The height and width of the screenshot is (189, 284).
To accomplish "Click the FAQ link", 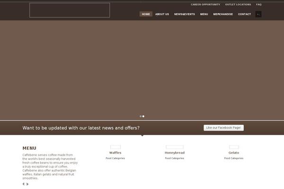I will (x=258, y=5).
